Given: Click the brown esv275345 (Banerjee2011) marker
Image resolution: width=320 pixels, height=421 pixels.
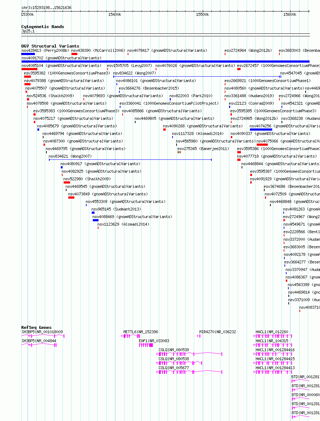Looking at the screenshot, I should [x=179, y=152].
